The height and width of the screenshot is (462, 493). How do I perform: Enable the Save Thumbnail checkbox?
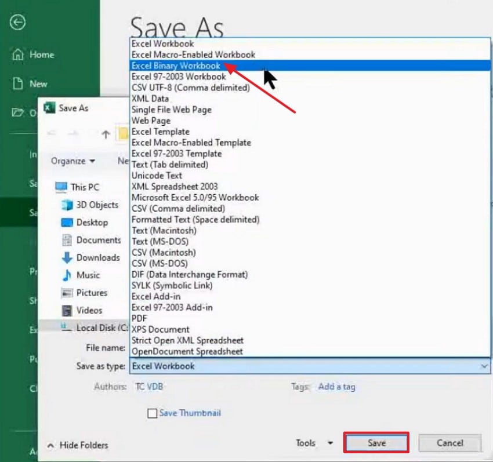(153, 413)
